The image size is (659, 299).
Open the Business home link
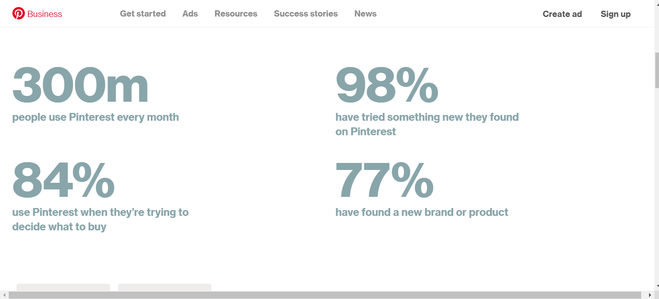45,14
